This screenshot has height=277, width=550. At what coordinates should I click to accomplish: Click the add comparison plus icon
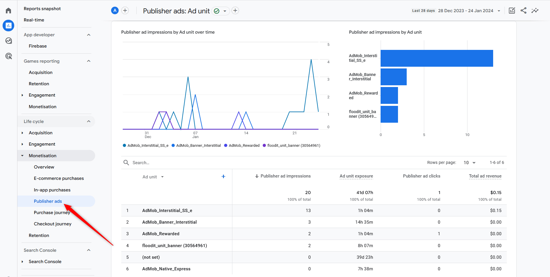125,10
